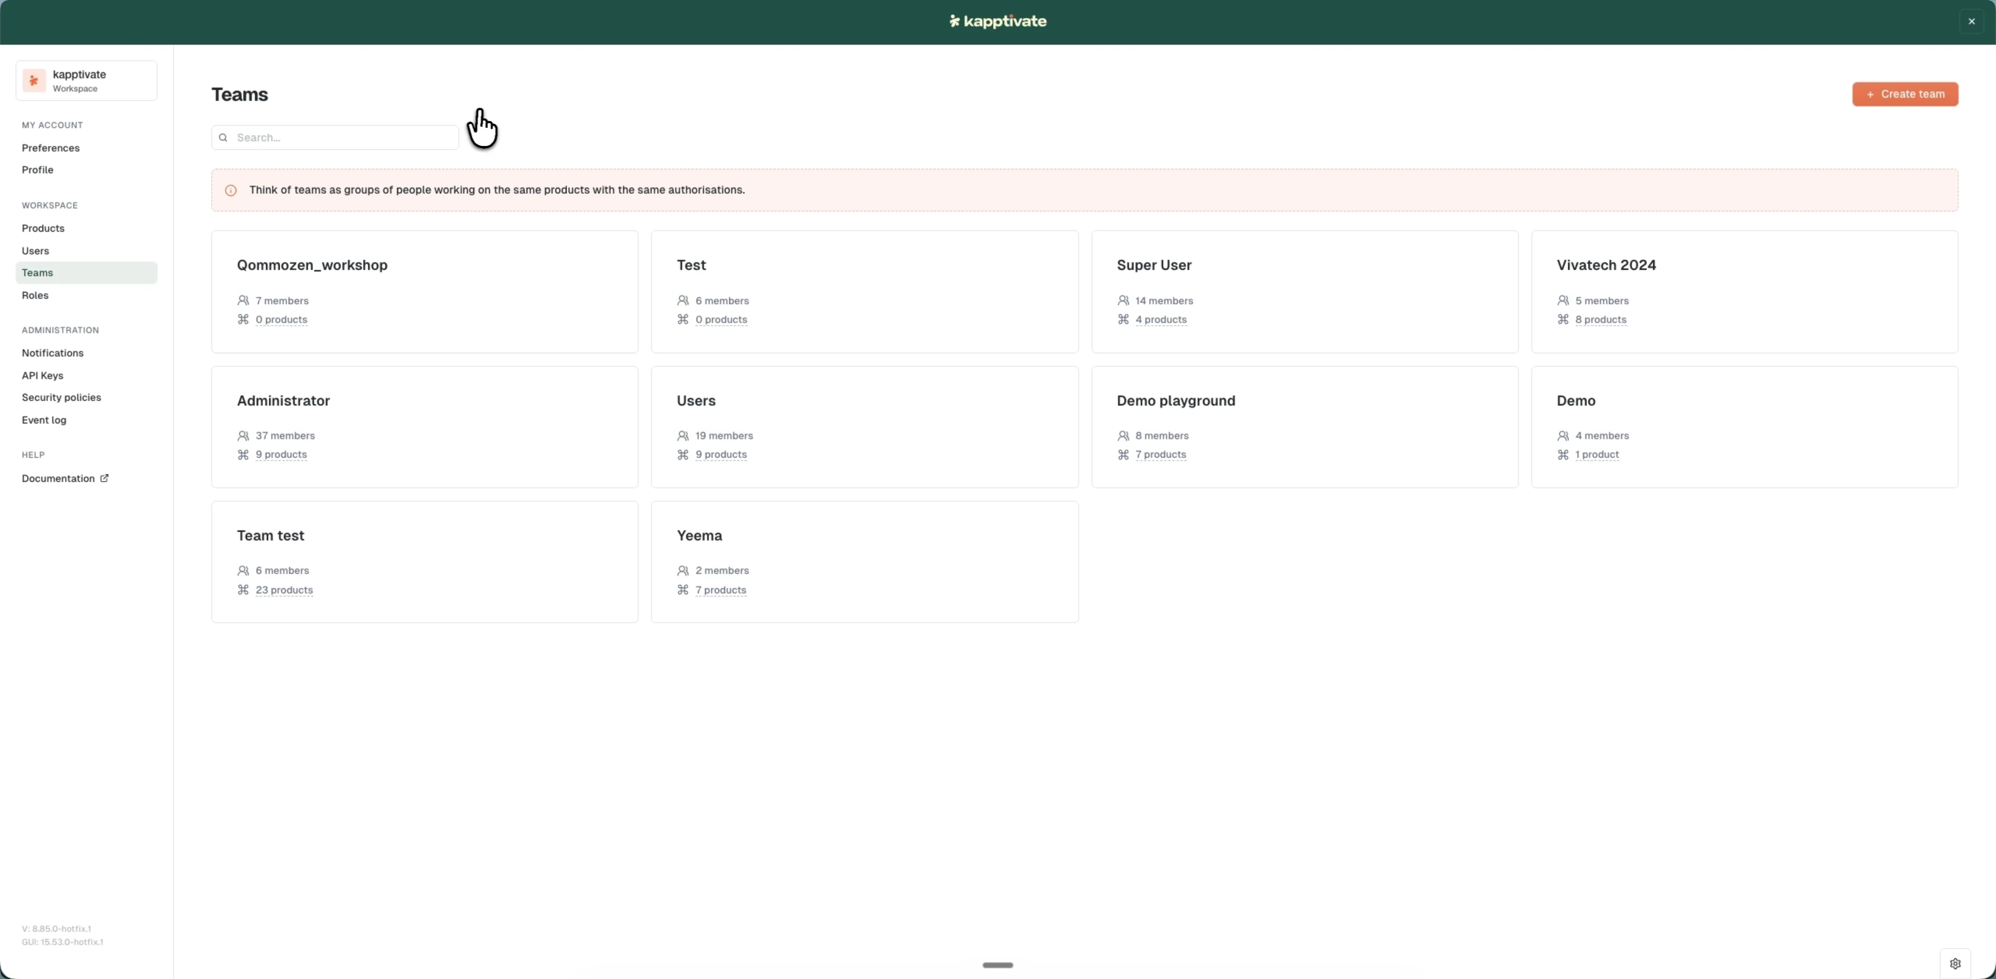Click members icon on the Users team card
This screenshot has height=979, width=1996.
682,436
